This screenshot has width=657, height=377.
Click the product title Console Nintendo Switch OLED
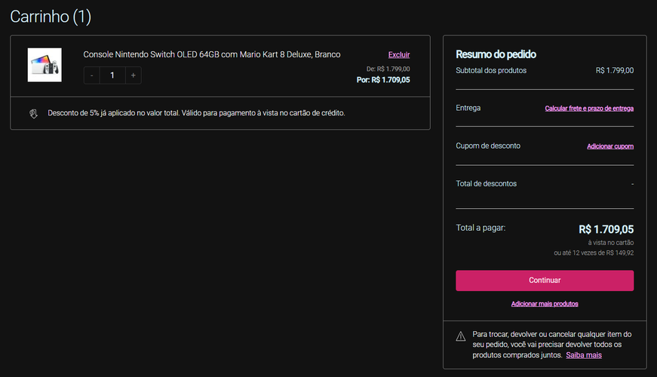212,54
